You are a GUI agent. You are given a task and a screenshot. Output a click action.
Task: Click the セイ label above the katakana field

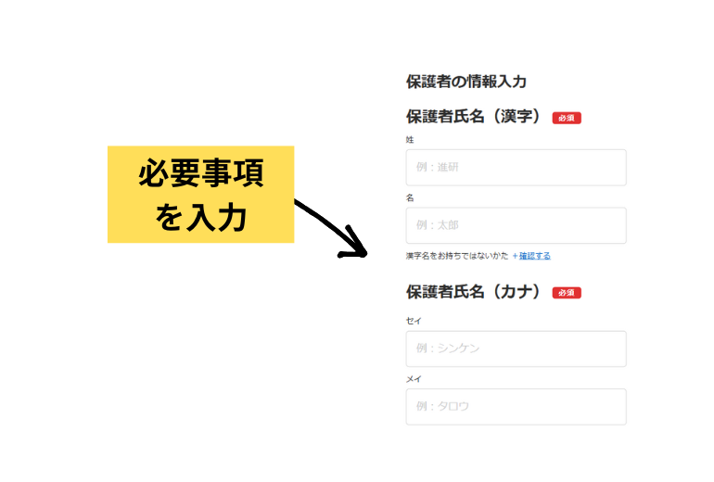click(414, 321)
